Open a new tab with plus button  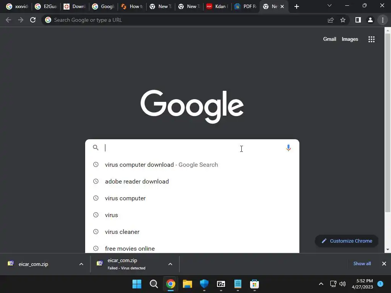296,6
